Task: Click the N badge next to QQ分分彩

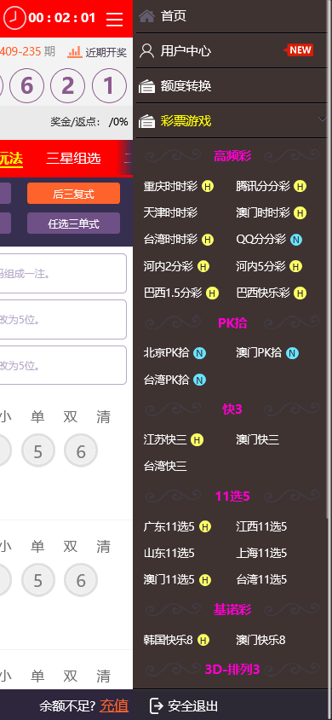Action: 296,240
